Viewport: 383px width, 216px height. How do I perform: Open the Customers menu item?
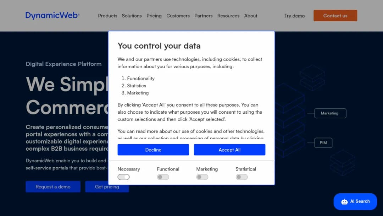point(178,16)
